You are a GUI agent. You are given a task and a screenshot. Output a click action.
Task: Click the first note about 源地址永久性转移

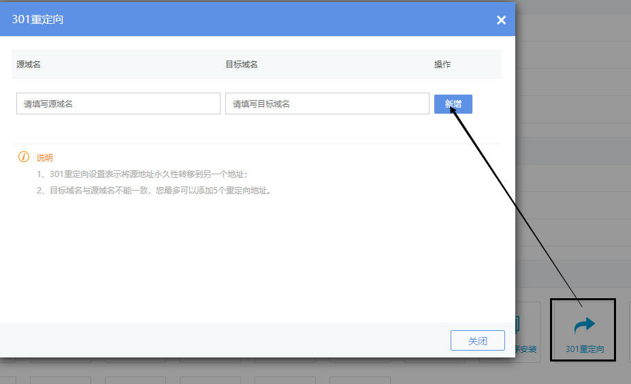pyautogui.click(x=142, y=174)
